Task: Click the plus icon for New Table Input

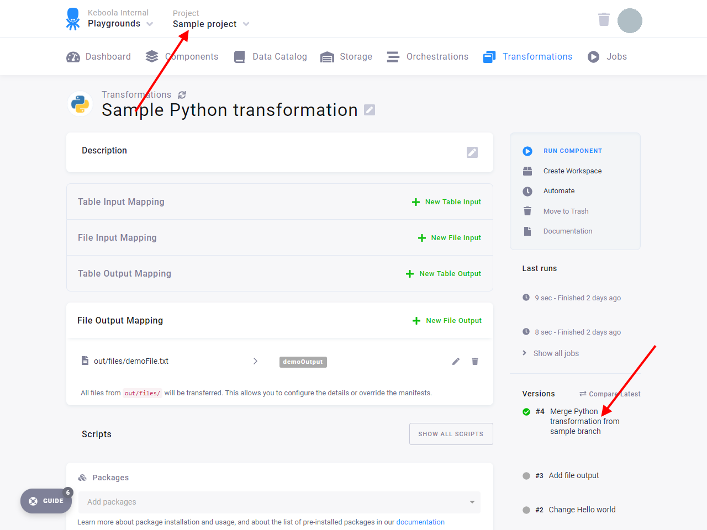Action: (416, 202)
